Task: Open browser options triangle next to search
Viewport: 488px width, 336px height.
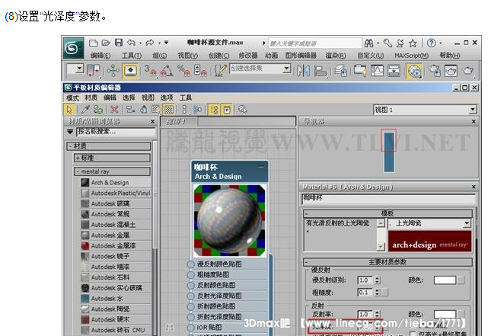Action: (70, 132)
